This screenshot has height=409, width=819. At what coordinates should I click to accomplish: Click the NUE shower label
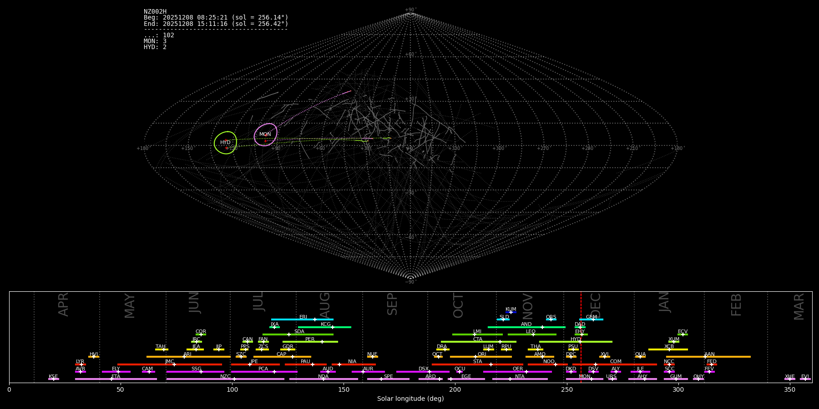(x=373, y=354)
